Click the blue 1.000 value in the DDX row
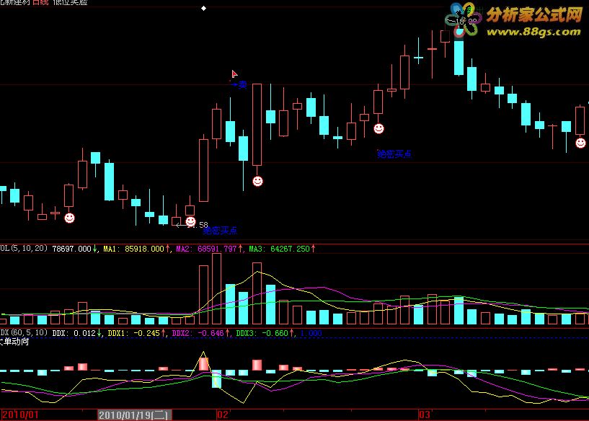Image resolution: width=589 pixels, height=421 pixels. 311,333
